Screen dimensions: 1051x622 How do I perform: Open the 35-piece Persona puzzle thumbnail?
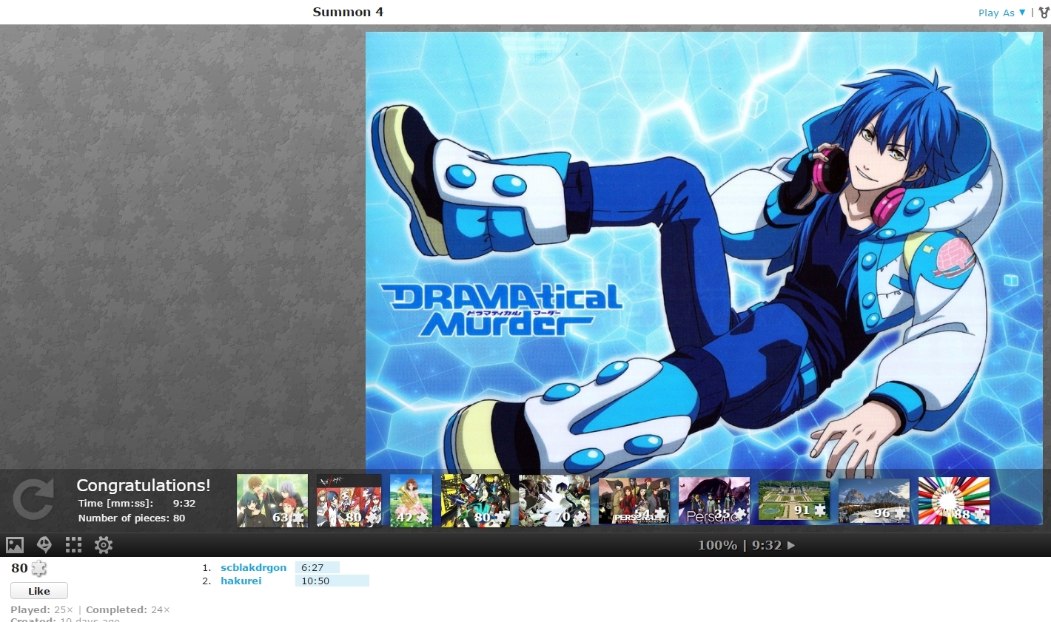714,501
